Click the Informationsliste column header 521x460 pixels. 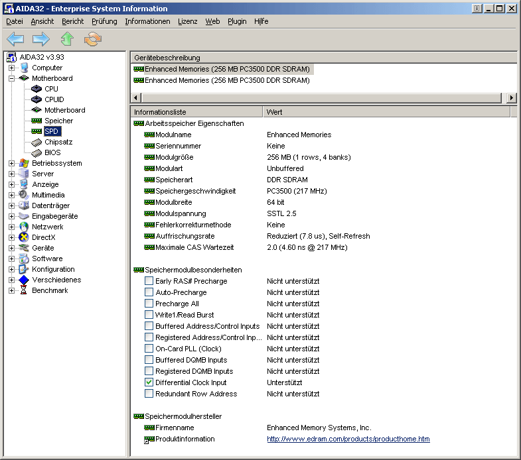(196, 112)
